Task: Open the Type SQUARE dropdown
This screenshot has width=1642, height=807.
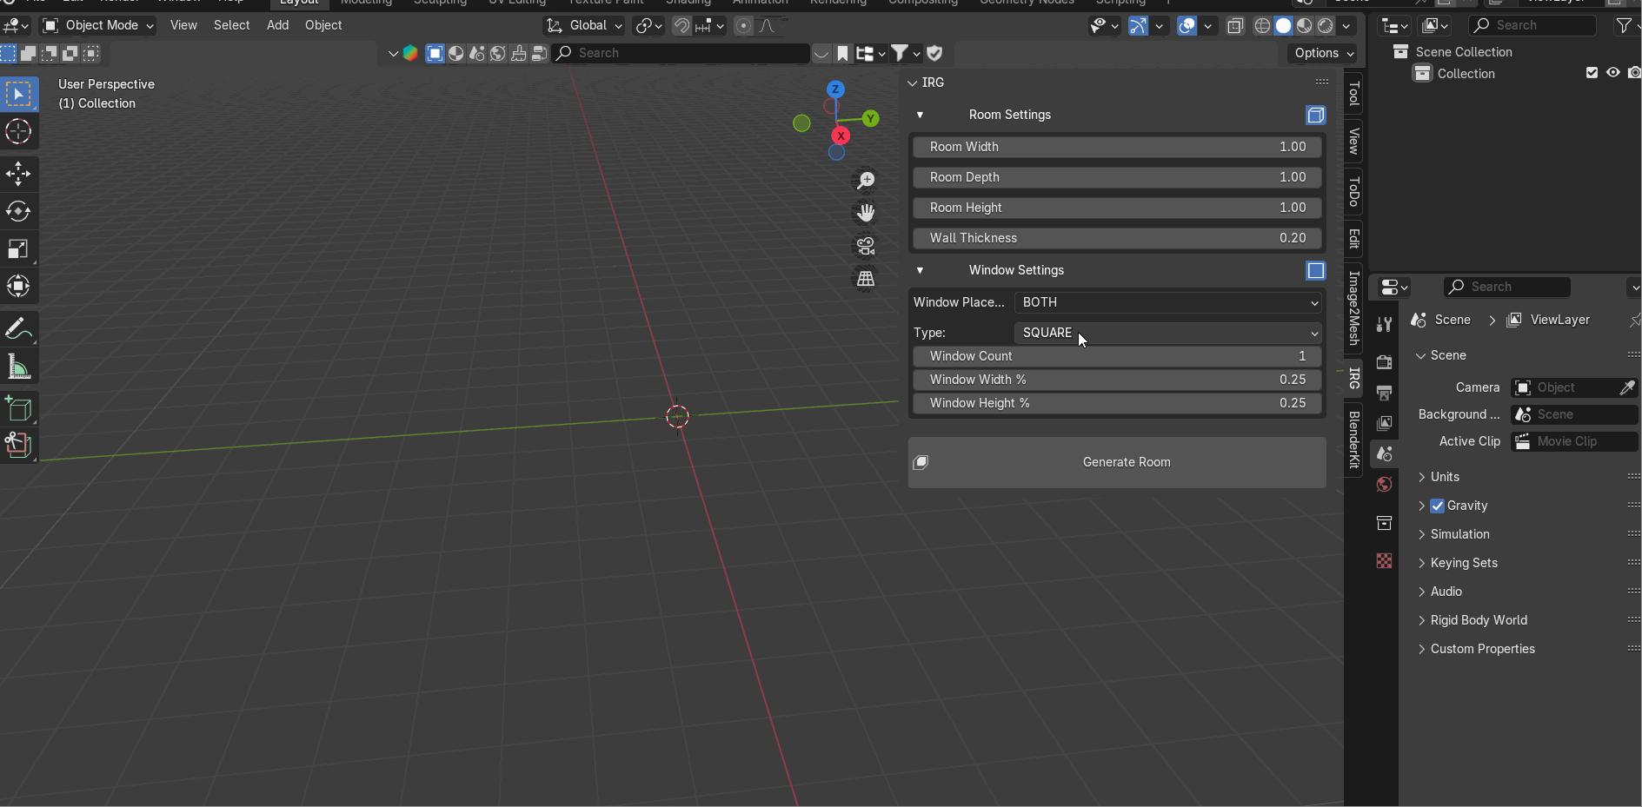Action: (x=1168, y=333)
